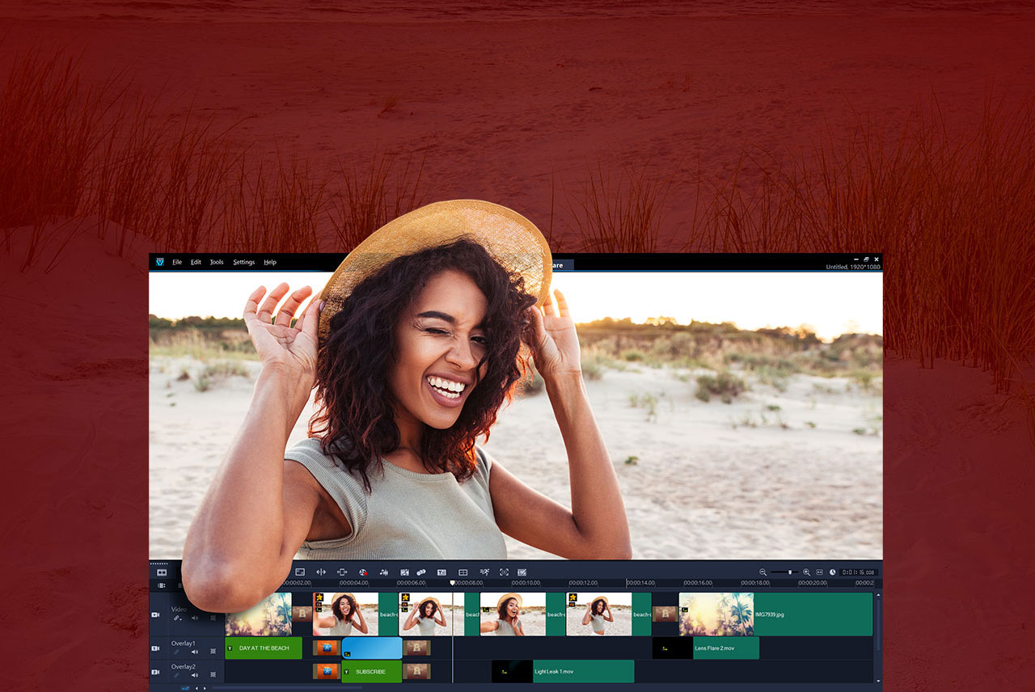Open the sound mixer icon

point(384,572)
